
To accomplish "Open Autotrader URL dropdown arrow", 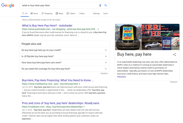I will tap(98, 29).
